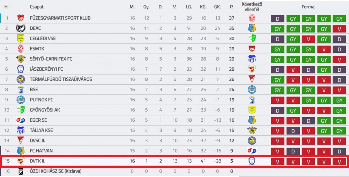Click last form result V of DEAC
Image resolution: width=349 pixels, height=177 pixels.
click(340, 29)
